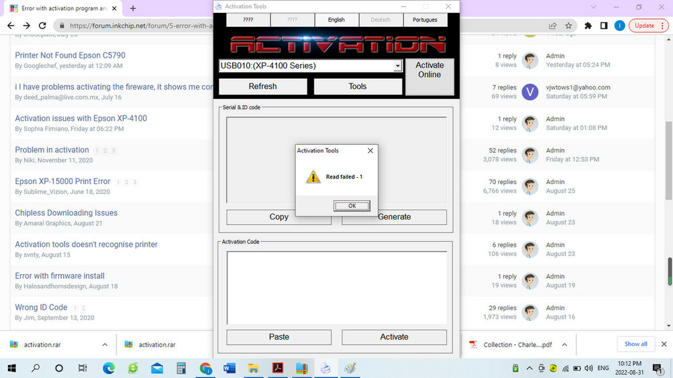
Task: Show hidden system tray icons
Action: (x=528, y=368)
